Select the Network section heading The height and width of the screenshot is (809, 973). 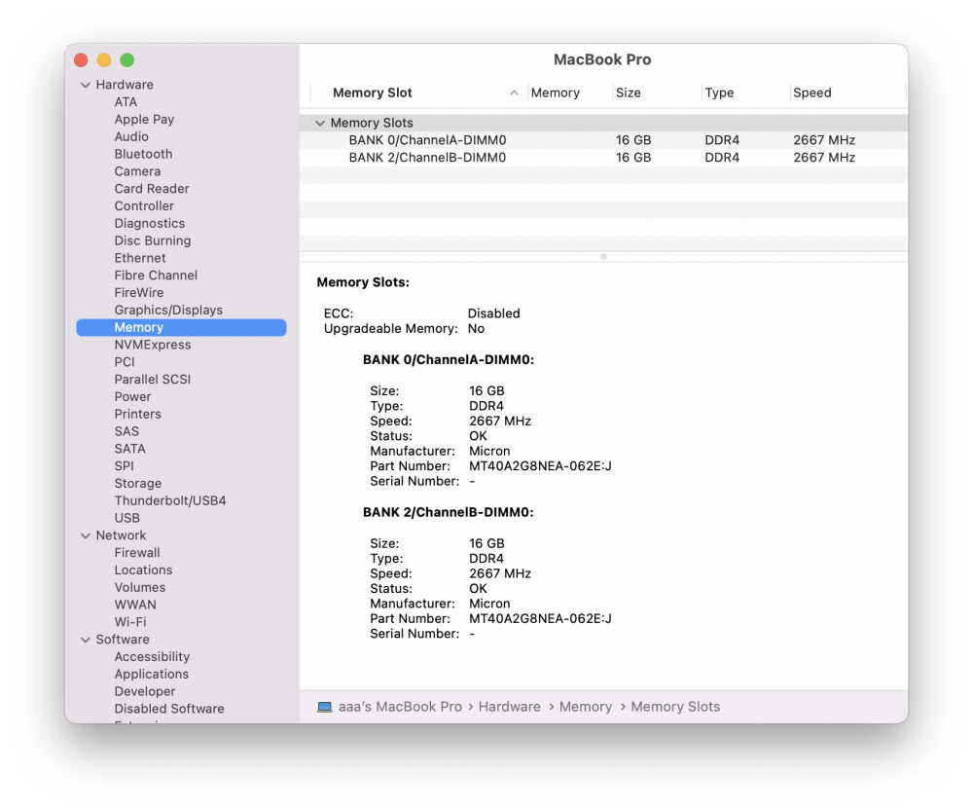click(121, 535)
